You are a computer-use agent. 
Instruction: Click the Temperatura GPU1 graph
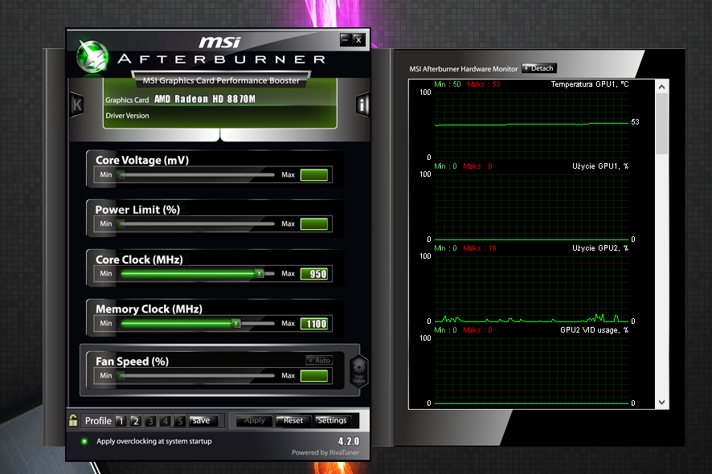tap(532, 125)
